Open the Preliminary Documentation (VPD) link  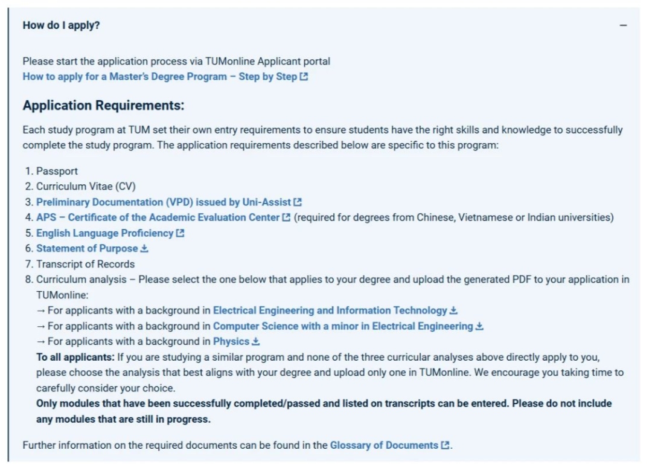163,202
